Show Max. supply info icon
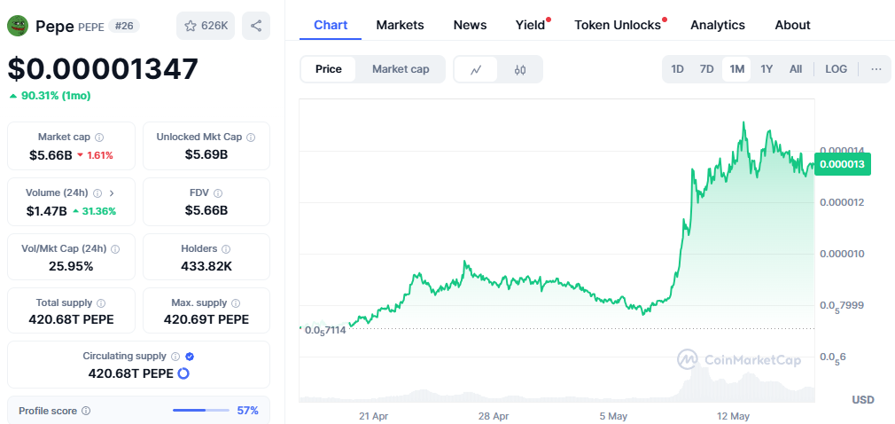The image size is (895, 424). click(x=236, y=302)
